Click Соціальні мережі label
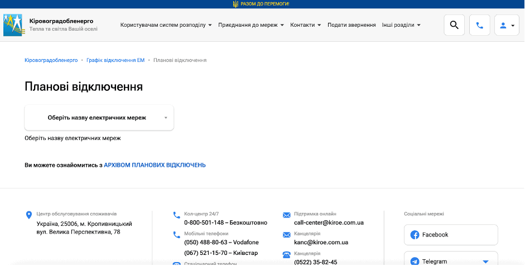 [x=424, y=214]
